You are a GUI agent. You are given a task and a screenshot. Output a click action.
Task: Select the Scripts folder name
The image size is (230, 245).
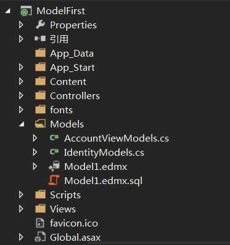coord(65,195)
